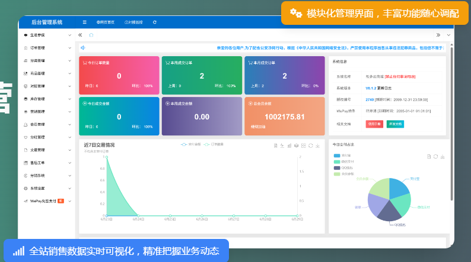Toggle 订单数量 series in chart legend
This screenshot has width=471, height=262.
click(x=211, y=144)
